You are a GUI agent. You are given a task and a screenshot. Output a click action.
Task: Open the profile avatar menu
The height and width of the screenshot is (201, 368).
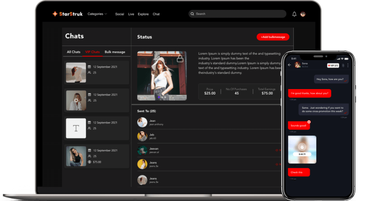(x=303, y=14)
